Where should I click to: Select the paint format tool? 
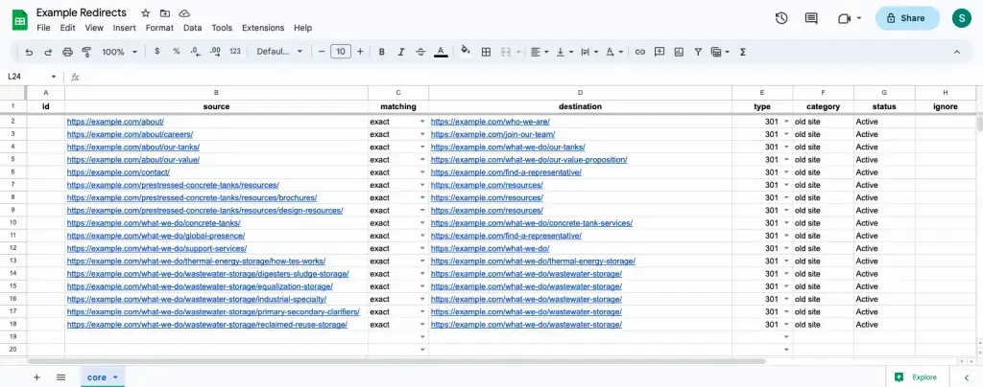pyautogui.click(x=86, y=52)
